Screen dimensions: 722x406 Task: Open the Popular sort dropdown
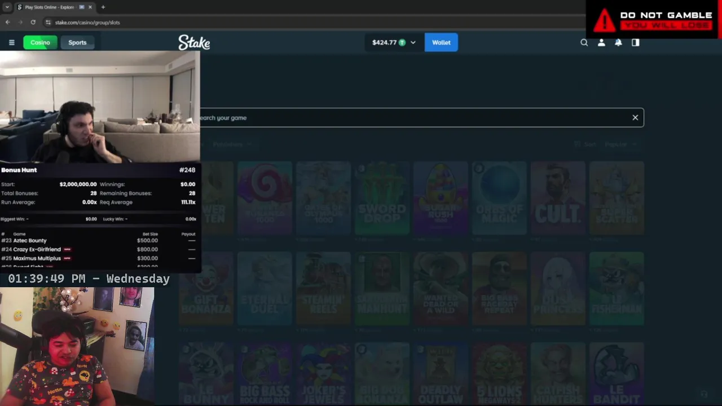click(x=621, y=144)
